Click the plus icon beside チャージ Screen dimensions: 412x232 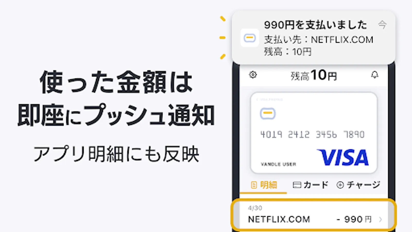pyautogui.click(x=340, y=185)
